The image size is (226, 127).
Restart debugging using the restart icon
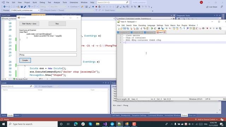pyautogui.click(x=100, y=7)
